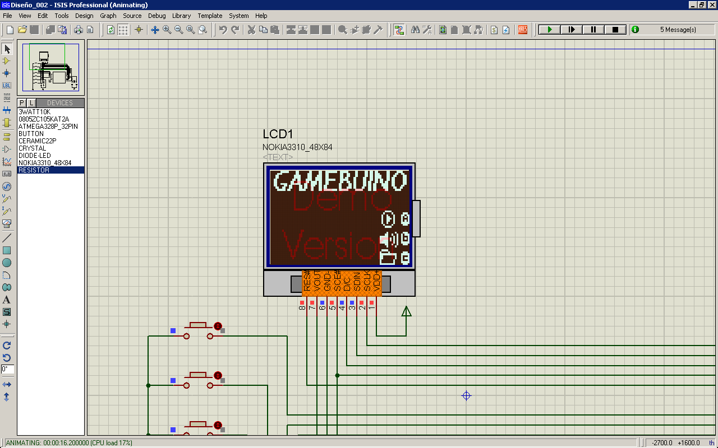Click the Electrical Rules Check icon
The height and width of the screenshot is (448, 718).
pyautogui.click(x=505, y=30)
